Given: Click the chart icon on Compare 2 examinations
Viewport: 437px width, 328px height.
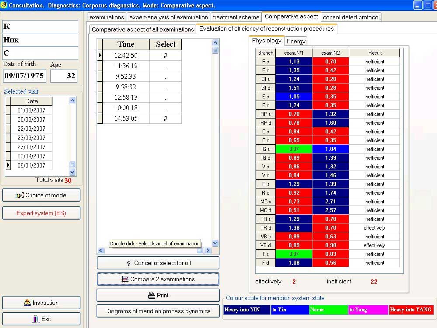Looking at the screenshot, I should tap(125, 279).
